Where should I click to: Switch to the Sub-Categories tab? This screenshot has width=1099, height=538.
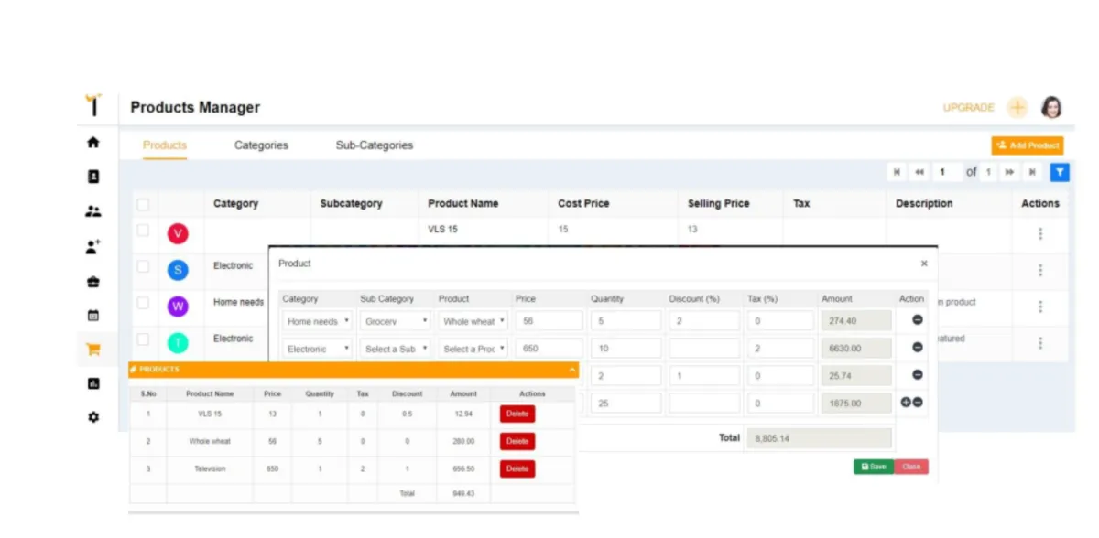pos(375,145)
